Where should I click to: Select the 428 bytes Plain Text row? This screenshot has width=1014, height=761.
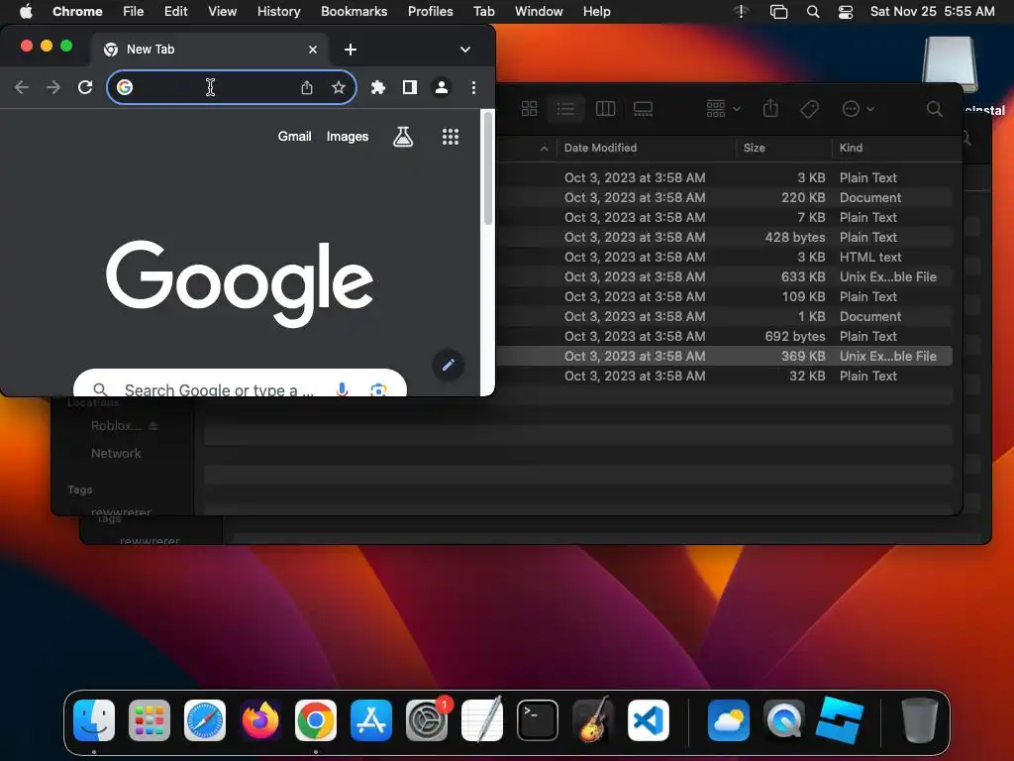tap(723, 237)
